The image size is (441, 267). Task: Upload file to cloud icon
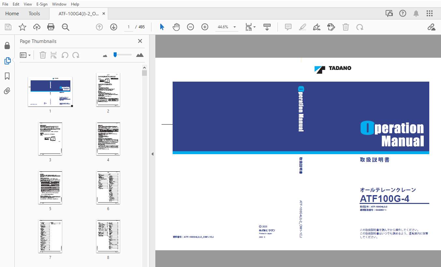(x=37, y=27)
